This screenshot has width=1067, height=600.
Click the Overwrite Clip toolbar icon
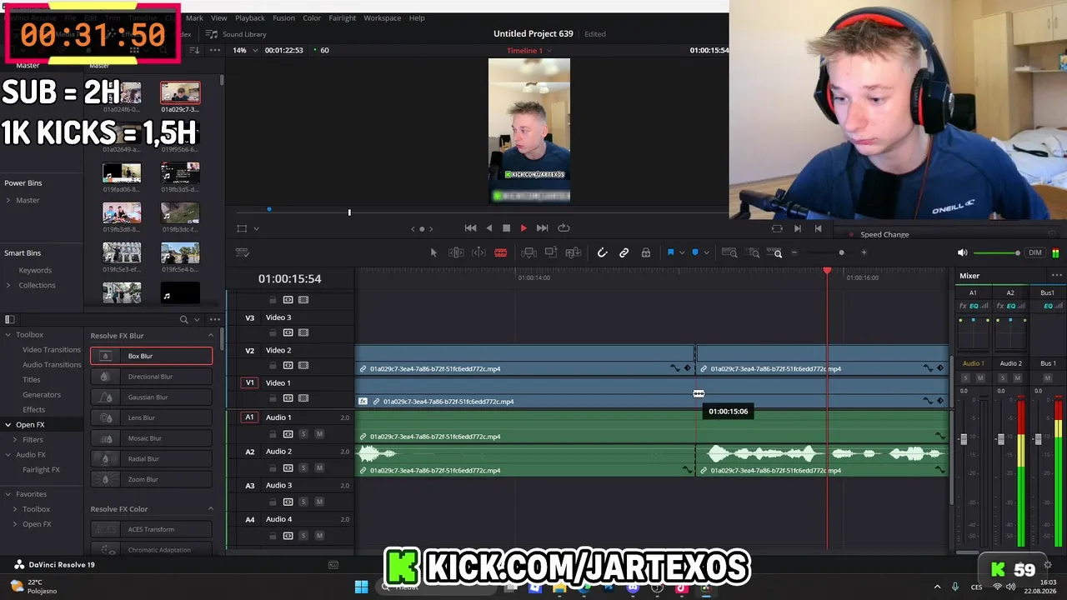click(x=550, y=252)
